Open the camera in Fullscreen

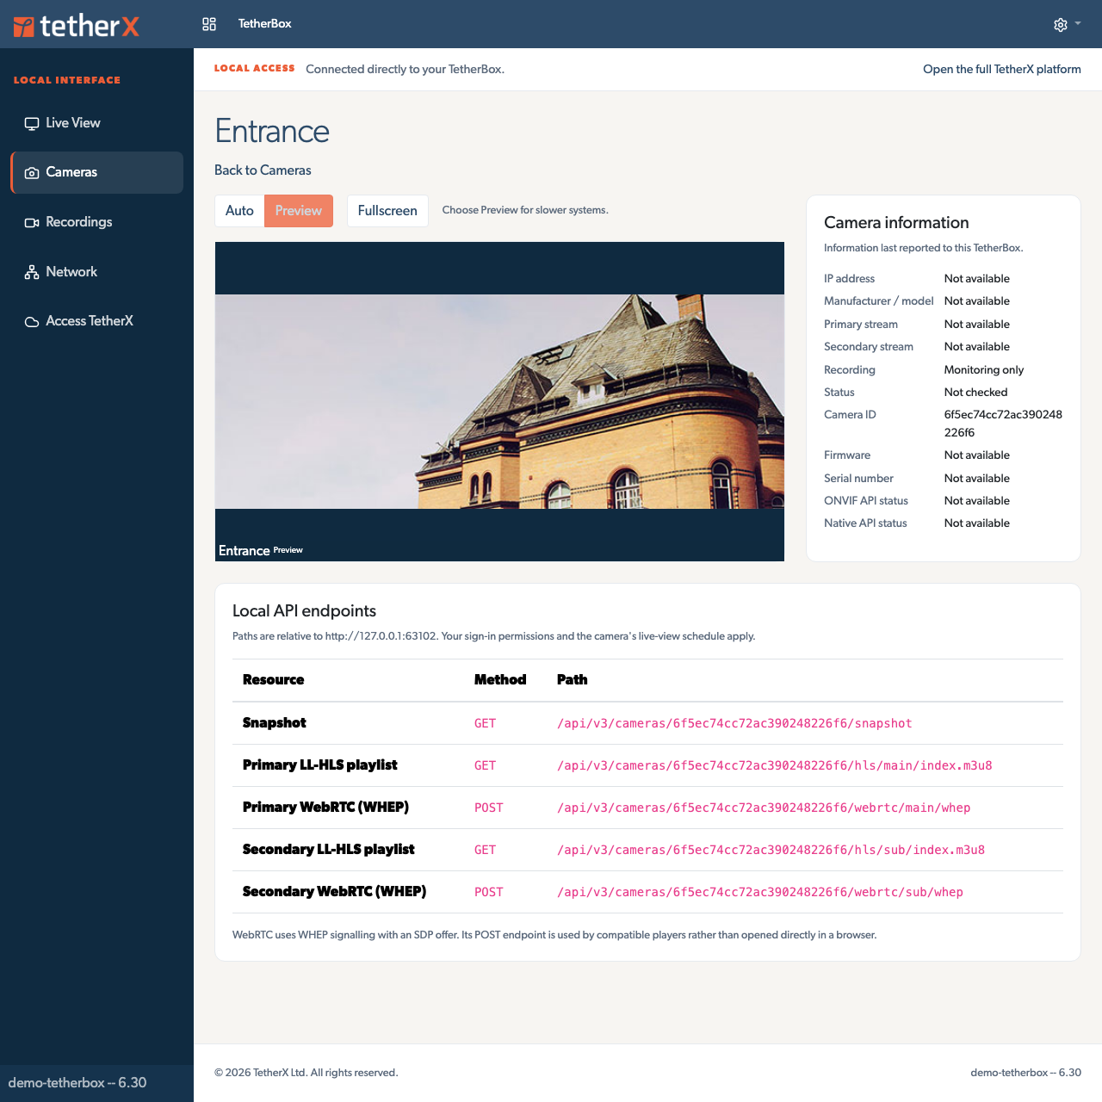(x=387, y=211)
